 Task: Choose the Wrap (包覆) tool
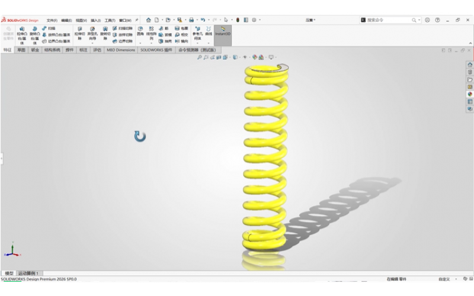point(181,28)
